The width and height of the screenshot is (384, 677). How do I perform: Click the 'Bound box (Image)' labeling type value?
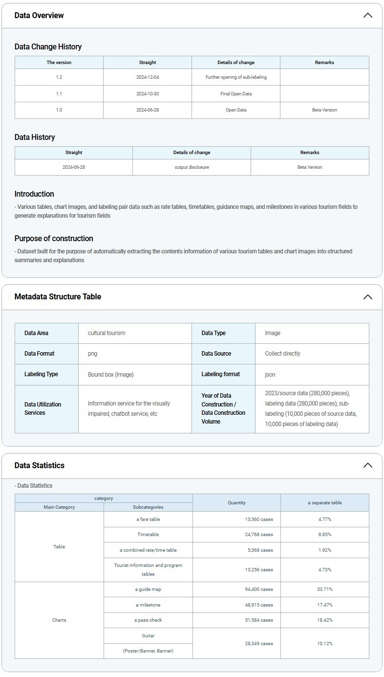(x=110, y=374)
